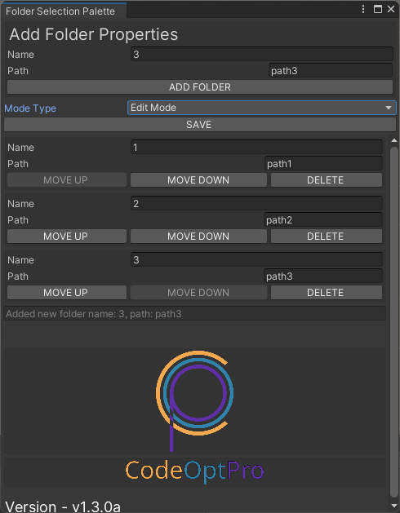Click the ADD FOLDER button
400x513 pixels.
click(200, 87)
